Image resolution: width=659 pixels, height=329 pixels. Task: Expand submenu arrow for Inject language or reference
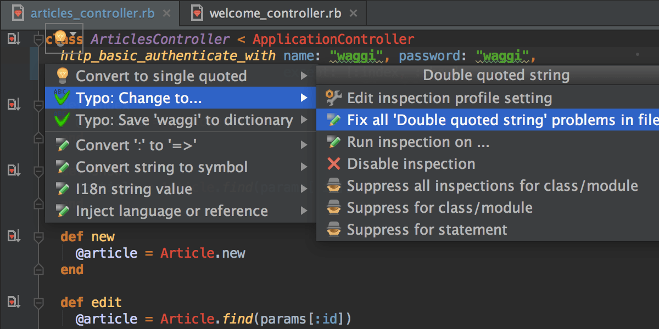click(304, 211)
